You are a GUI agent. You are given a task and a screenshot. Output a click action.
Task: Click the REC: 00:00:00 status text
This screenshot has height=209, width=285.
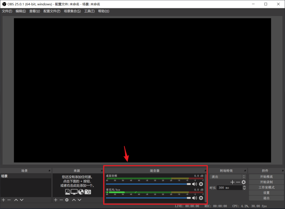click(x=216, y=206)
